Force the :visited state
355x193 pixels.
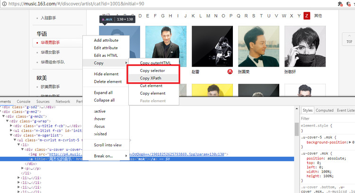tap(106, 134)
